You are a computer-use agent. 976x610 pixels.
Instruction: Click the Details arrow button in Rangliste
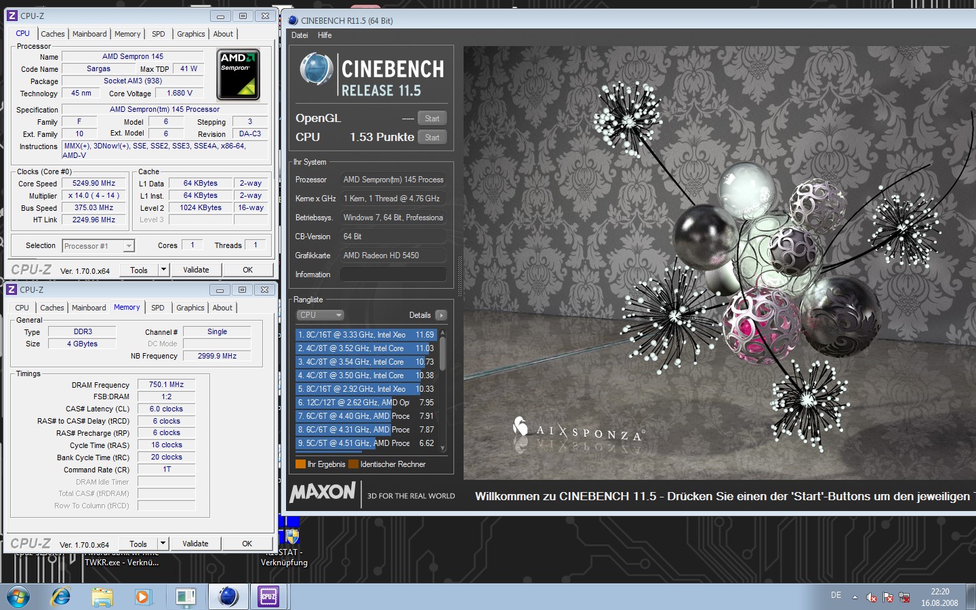(441, 315)
